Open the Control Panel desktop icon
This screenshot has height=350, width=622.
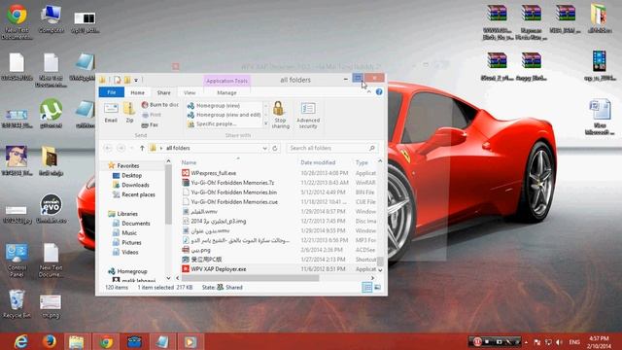click(17, 261)
